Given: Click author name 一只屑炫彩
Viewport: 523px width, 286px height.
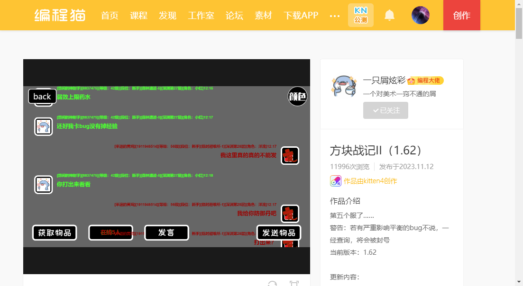Looking at the screenshot, I should point(384,80).
